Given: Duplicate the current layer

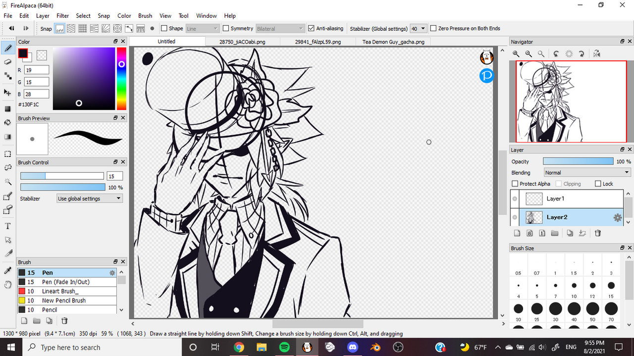Looking at the screenshot, I should [x=570, y=233].
